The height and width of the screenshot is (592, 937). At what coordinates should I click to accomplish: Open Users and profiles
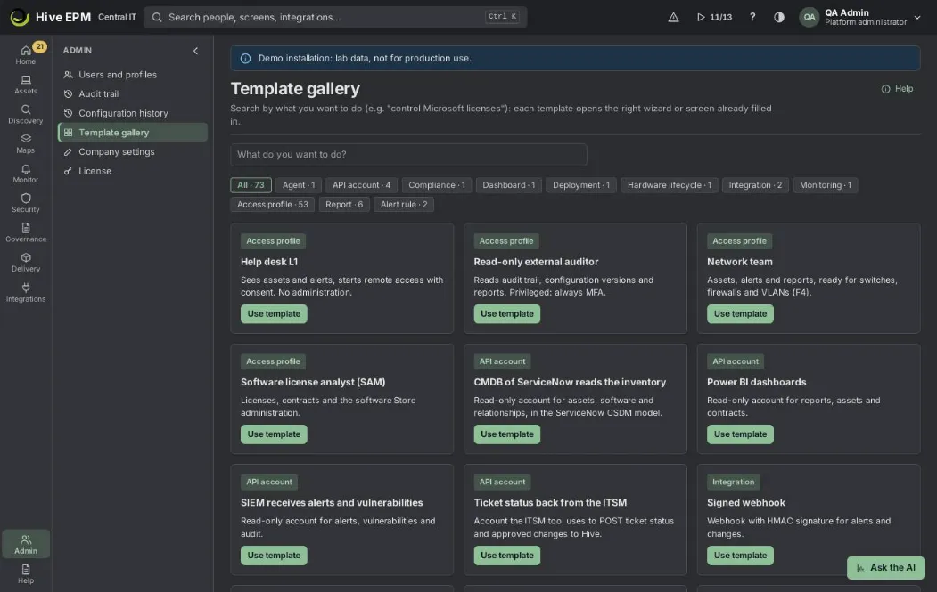(x=133, y=75)
